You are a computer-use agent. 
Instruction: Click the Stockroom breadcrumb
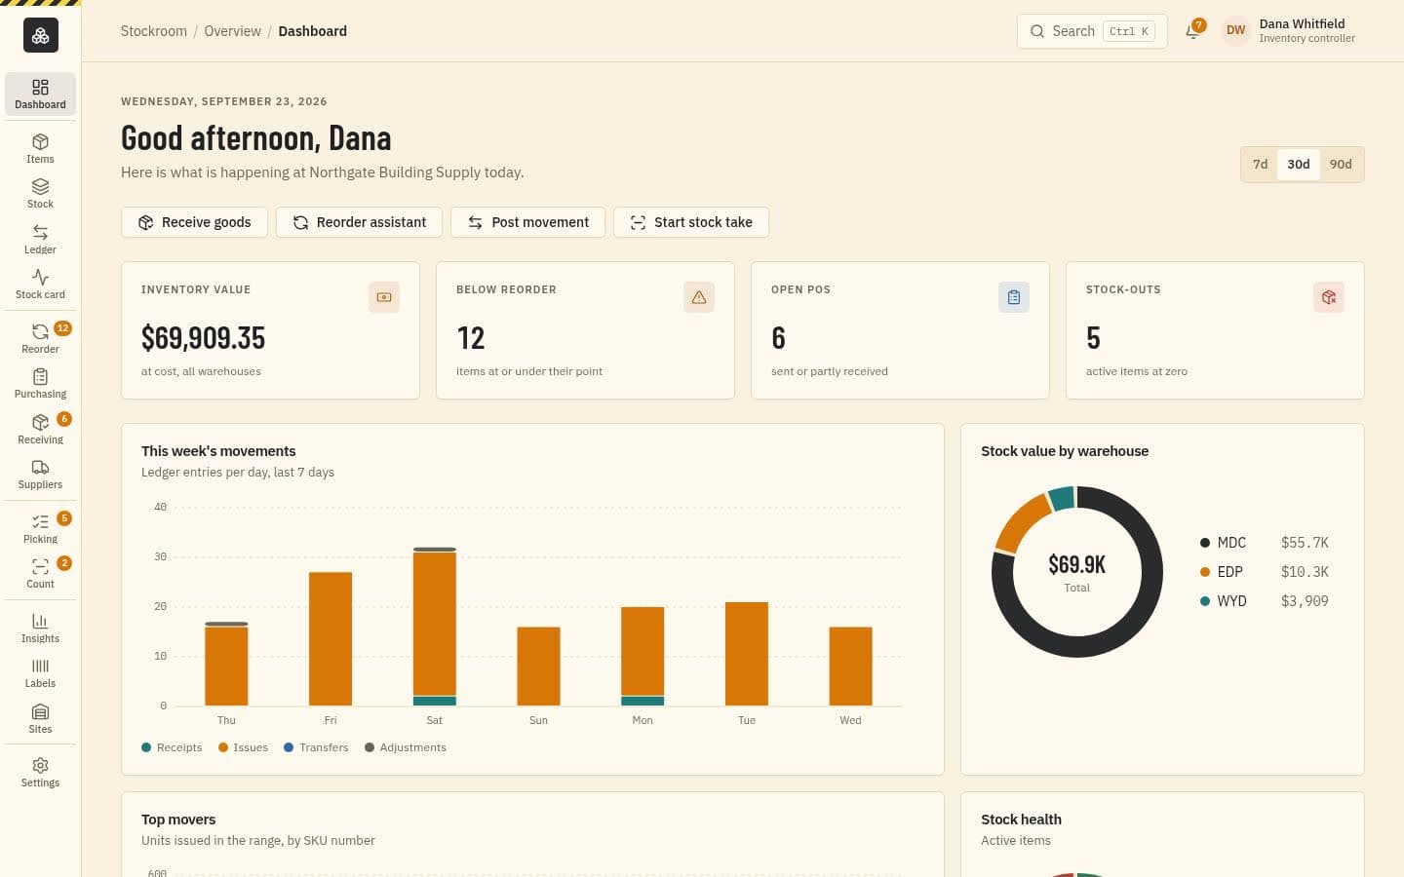click(x=153, y=31)
